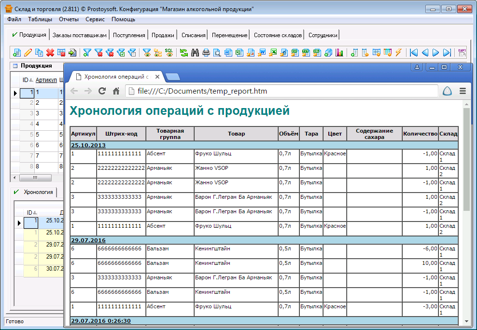Open search with the binoculars icon
Screen dimensions: 477x330
(196, 53)
